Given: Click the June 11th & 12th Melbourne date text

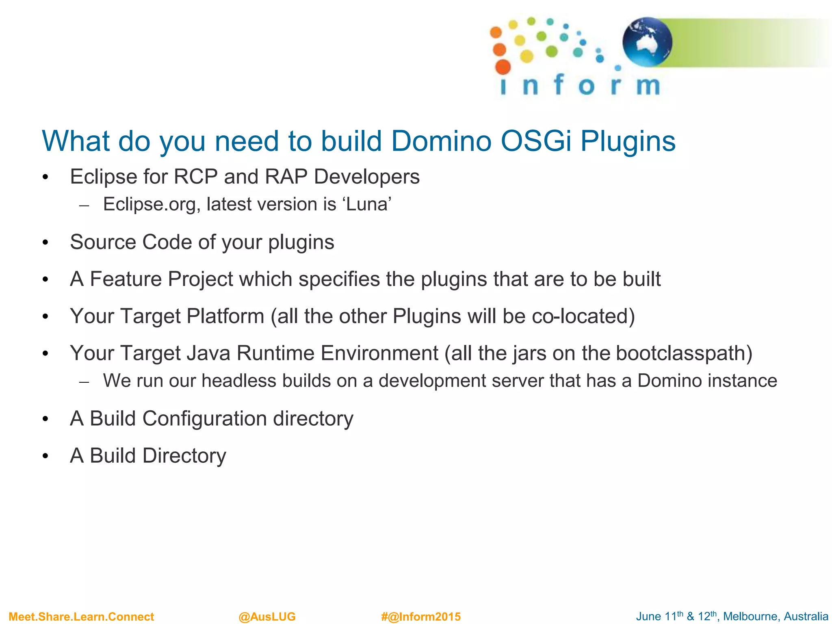Looking at the screenshot, I should point(732,616).
